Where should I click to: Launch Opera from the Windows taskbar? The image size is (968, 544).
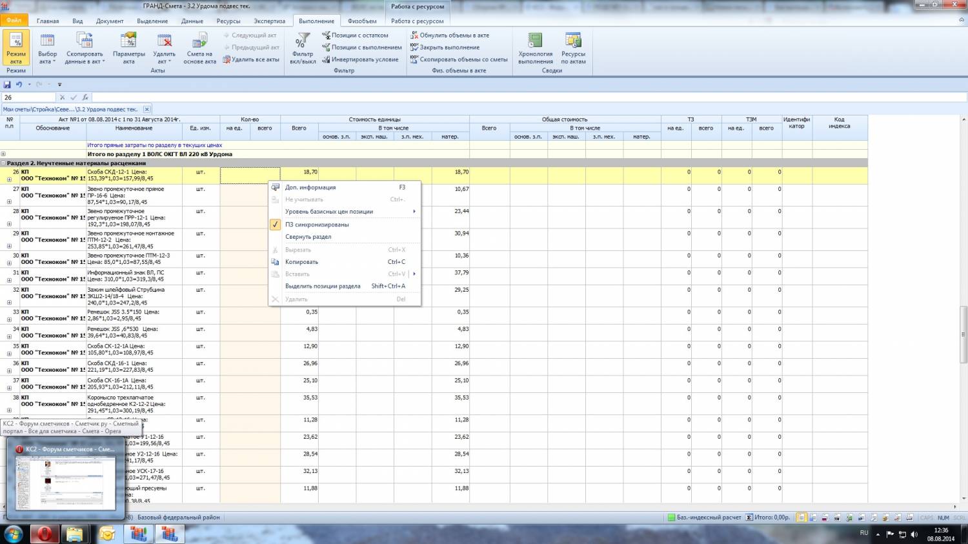45,534
